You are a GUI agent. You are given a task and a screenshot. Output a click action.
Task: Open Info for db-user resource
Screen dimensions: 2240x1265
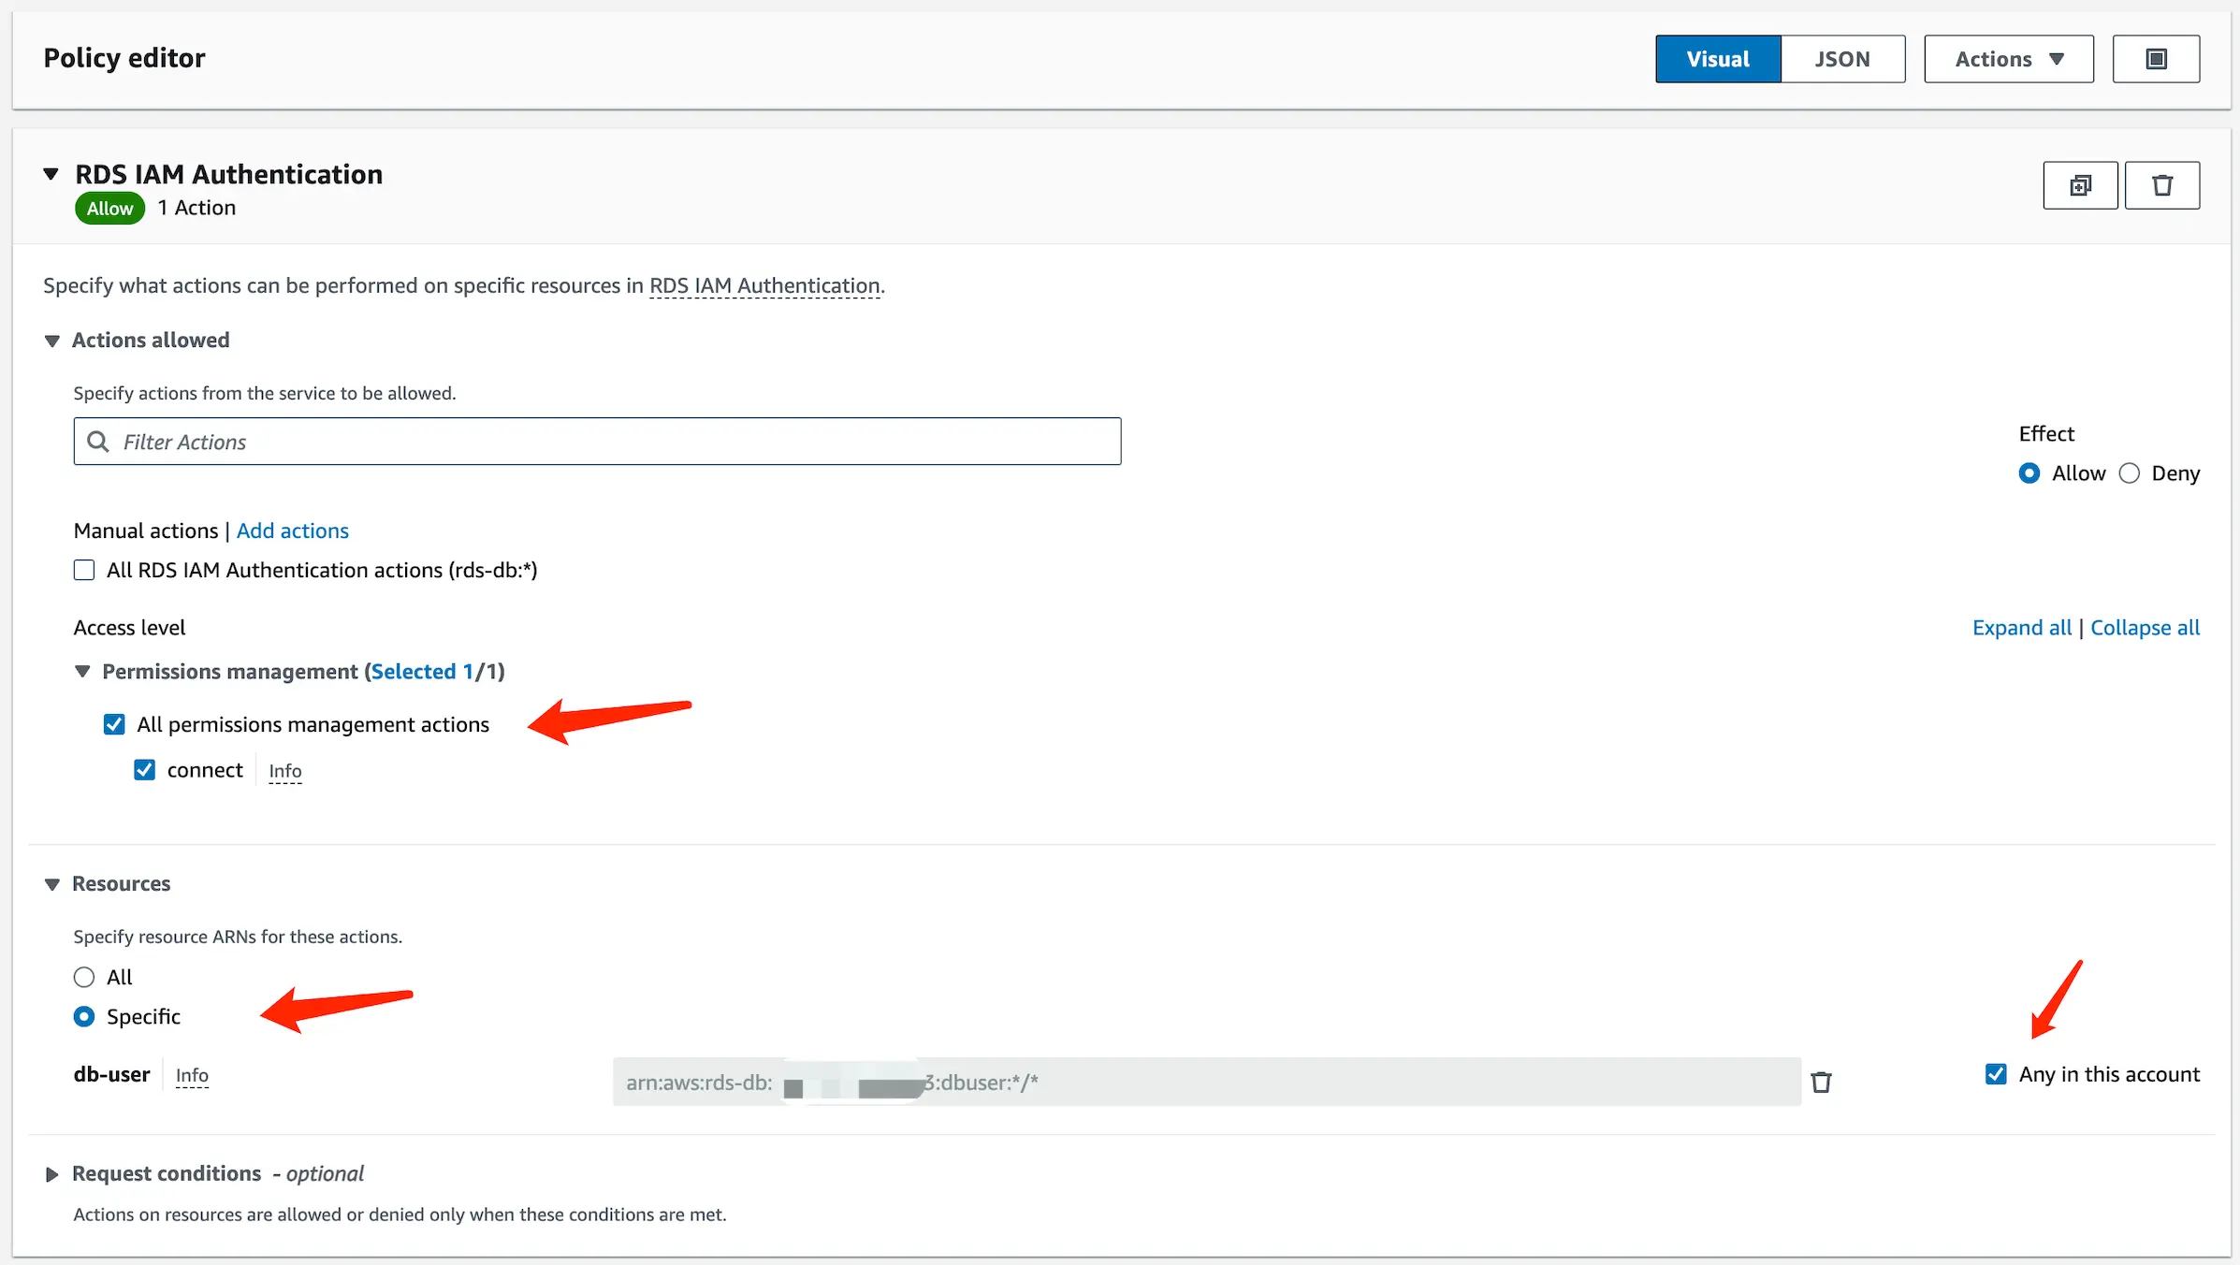(192, 1076)
